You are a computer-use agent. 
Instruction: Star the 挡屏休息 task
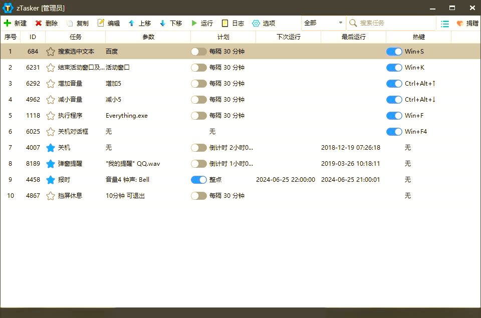point(50,196)
